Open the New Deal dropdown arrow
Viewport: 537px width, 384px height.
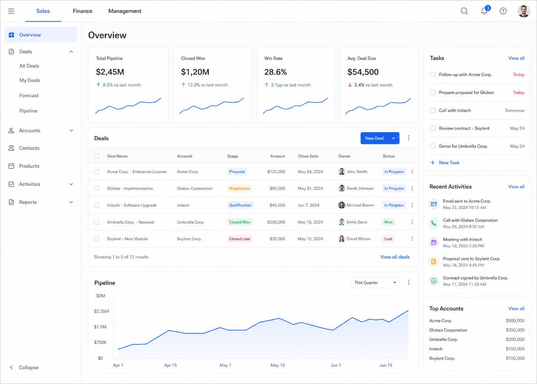[393, 138]
